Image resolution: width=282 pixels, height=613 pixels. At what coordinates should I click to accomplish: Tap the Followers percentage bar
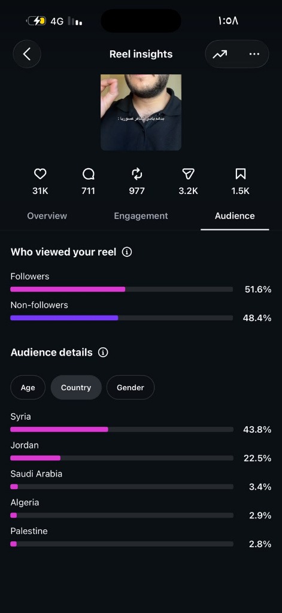pos(122,289)
